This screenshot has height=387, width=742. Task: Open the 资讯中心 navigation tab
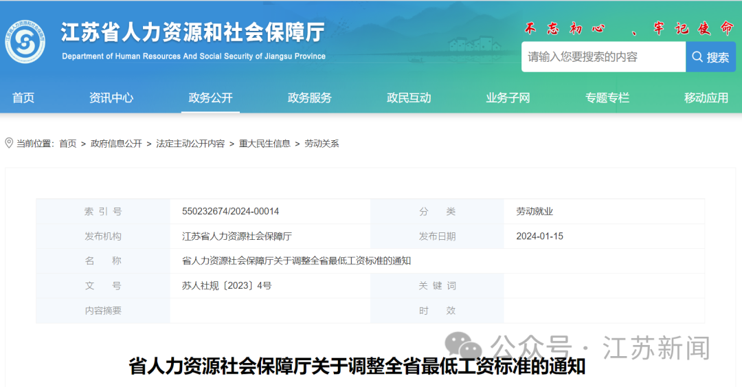111,98
